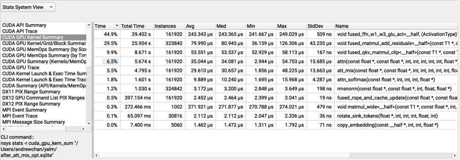Open the Stats System View dropdown
Viewport: 460px width, 160px height.
pyautogui.click(x=28, y=7)
